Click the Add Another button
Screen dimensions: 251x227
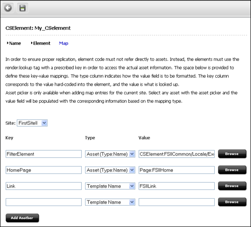(x=22, y=218)
